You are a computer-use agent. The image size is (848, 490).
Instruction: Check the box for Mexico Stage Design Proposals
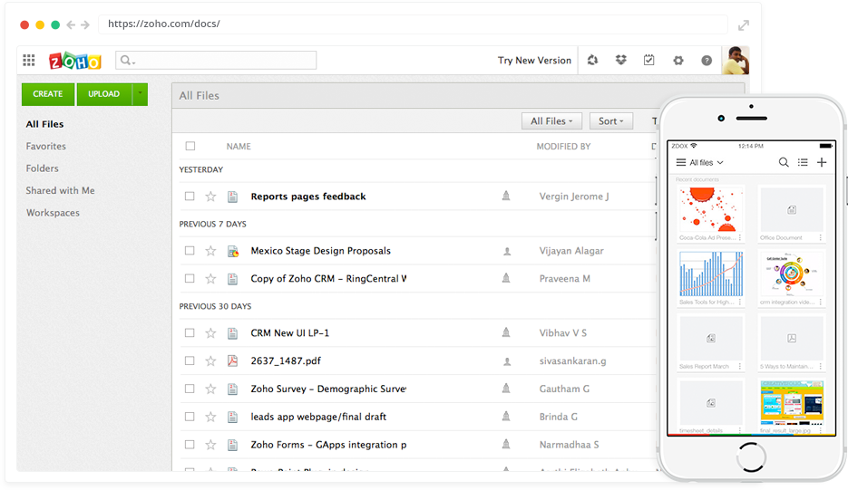coord(190,251)
